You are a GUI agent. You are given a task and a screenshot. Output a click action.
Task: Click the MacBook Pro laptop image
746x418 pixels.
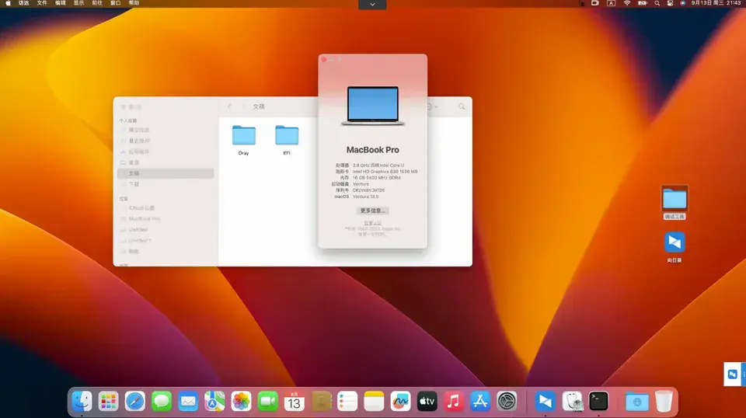pos(372,106)
